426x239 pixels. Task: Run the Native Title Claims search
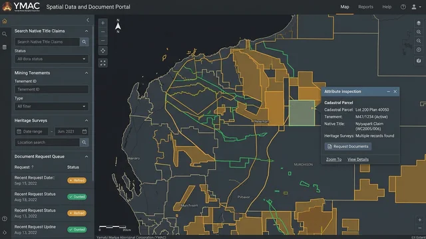[x=85, y=42]
